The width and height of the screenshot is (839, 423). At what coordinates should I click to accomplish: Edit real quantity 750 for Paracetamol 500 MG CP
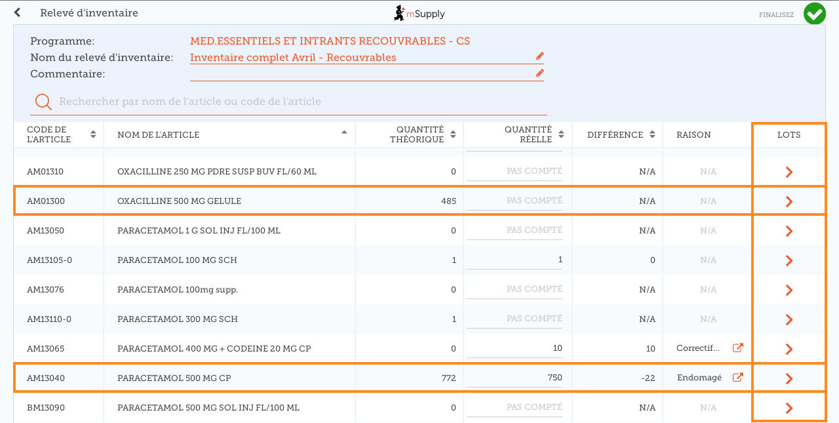point(515,378)
